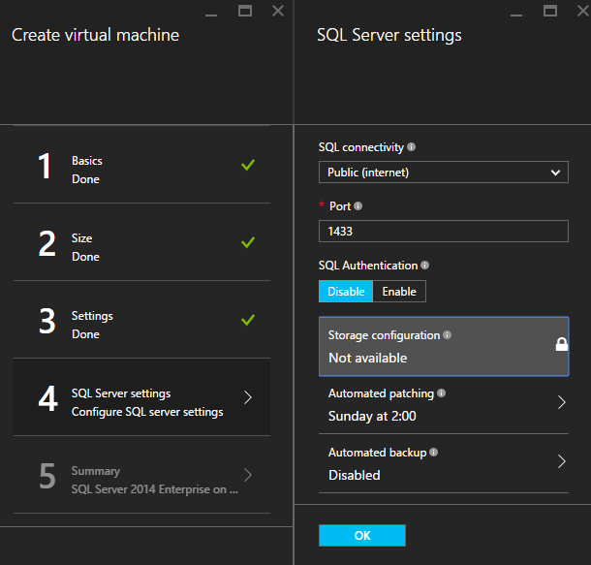Expand Automated backup settings chevron

click(561, 460)
